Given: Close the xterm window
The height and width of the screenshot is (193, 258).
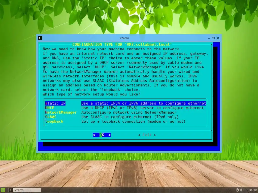Looking at the screenshot, I should [218, 38].
